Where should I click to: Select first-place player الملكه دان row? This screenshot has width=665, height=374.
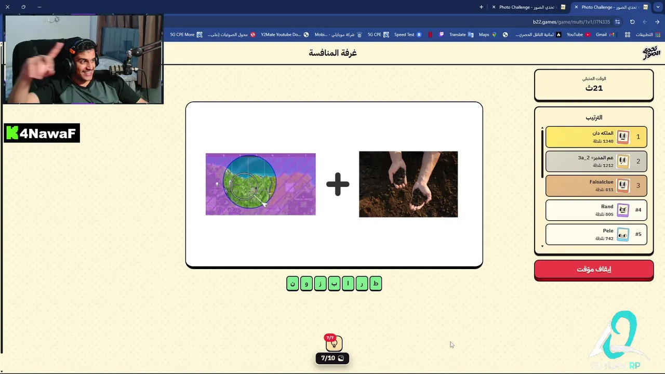[596, 137]
